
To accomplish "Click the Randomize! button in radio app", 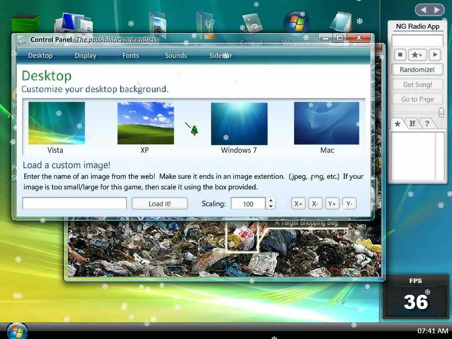I will 417,70.
